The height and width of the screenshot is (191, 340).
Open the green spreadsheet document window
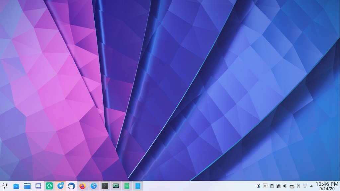[x=127, y=186]
